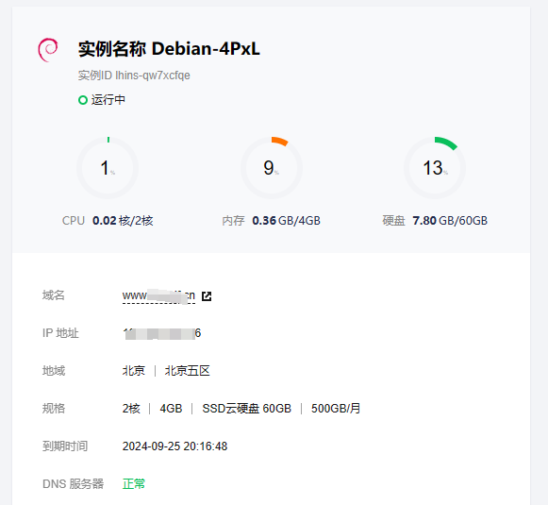This screenshot has width=548, height=505.
Task: Click the region value 北京五区
Action: coord(188,371)
